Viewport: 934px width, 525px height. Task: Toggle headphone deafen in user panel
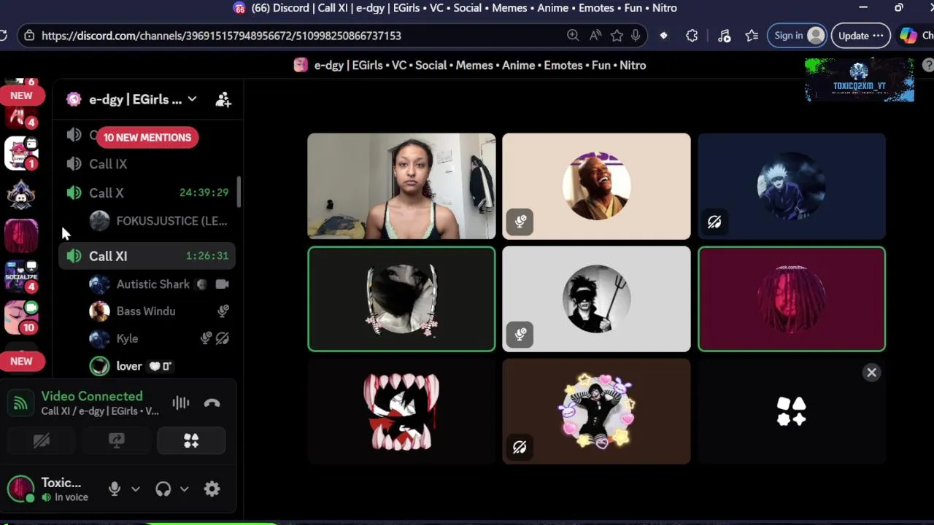point(163,489)
